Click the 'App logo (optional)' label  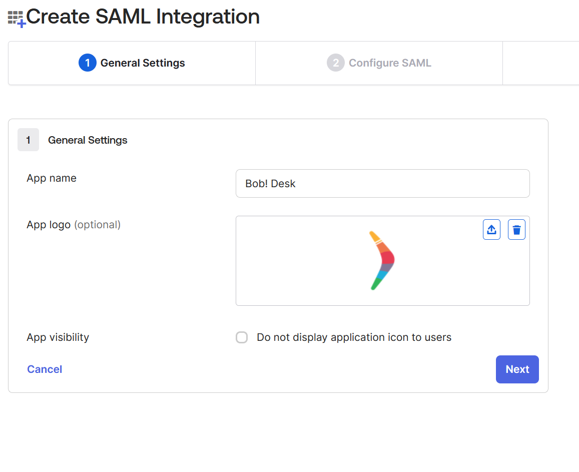coord(74,225)
